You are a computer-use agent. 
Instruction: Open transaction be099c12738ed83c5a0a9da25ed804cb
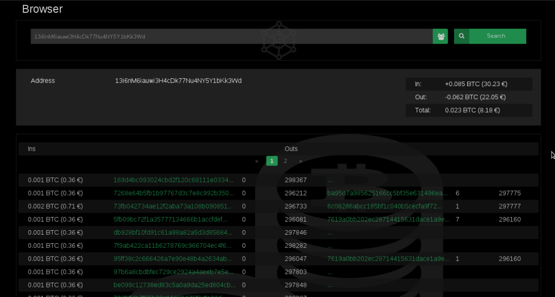pyautogui.click(x=173, y=285)
